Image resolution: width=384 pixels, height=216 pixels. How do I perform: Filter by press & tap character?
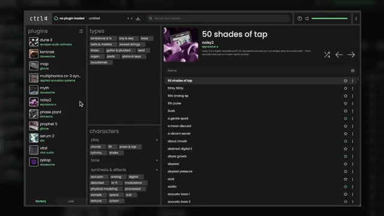click(130, 146)
